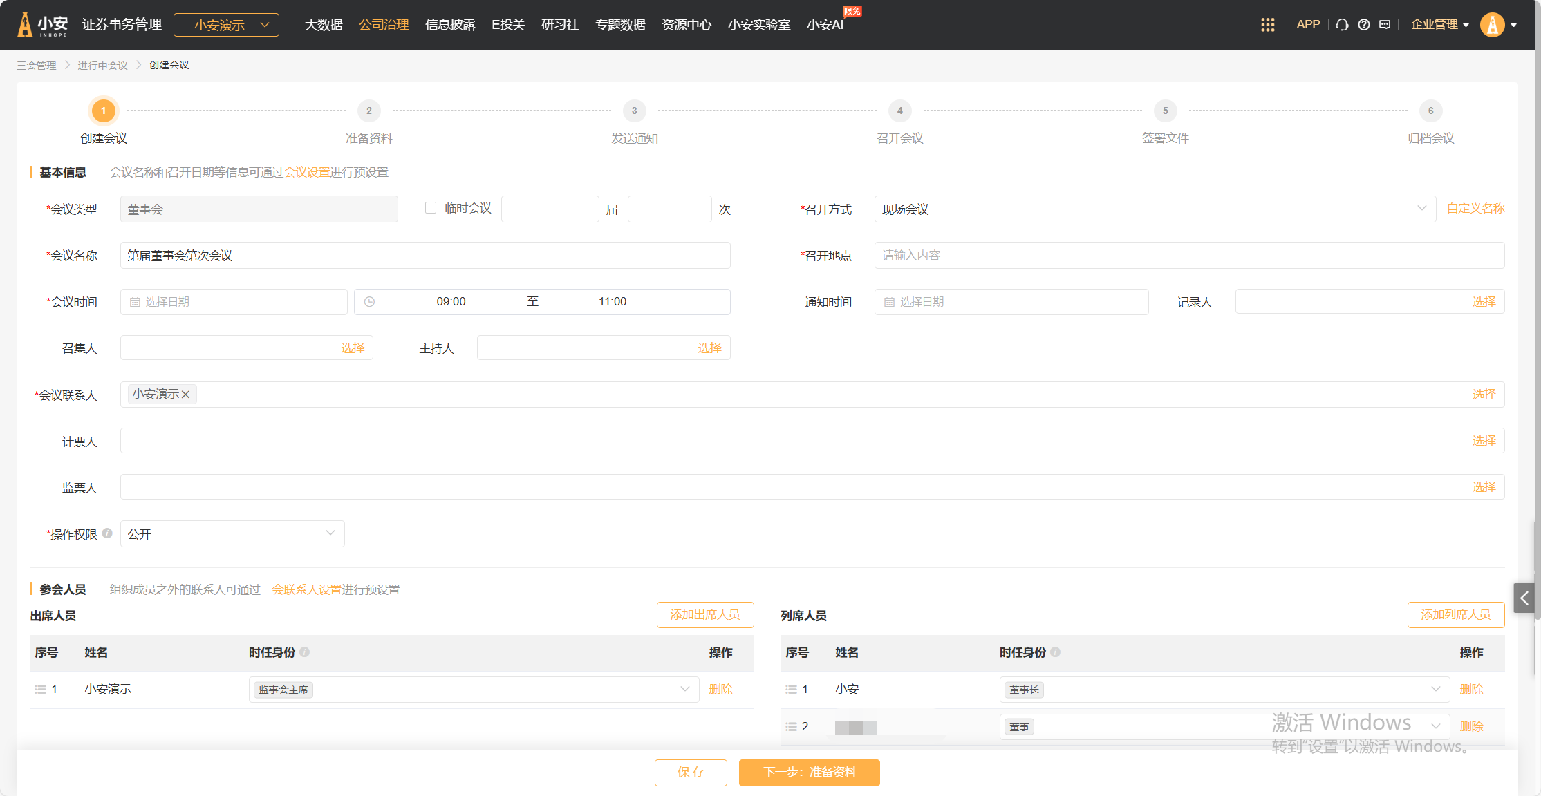Screen dimensions: 1541x796
Task: Open the 小安演示 company selector
Action: (226, 25)
